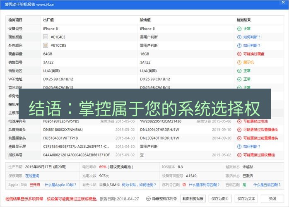Screen dimensions: 289x207
Task: Open the 什么是五码匹配 link
Action: (267, 185)
